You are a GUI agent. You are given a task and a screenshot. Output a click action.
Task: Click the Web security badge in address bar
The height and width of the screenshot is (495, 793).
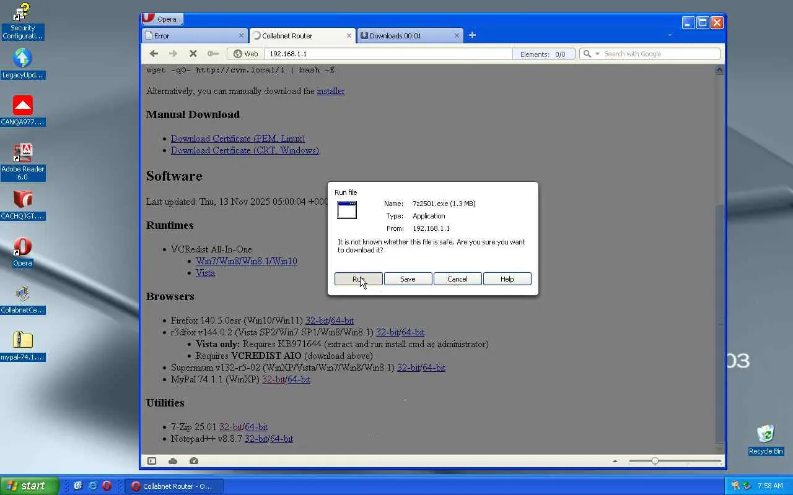point(246,54)
